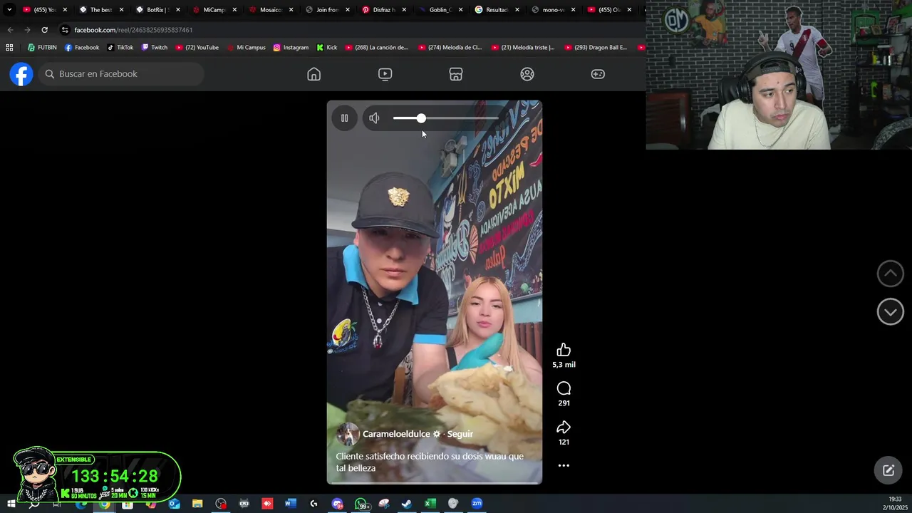Switch to the Goblin_C tab
Screen dimensions: 912x513
coord(440,10)
